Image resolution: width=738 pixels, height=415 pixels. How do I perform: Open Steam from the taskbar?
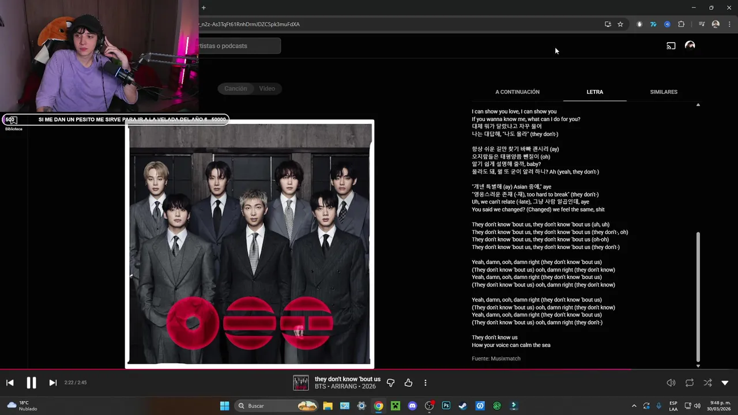click(x=463, y=406)
